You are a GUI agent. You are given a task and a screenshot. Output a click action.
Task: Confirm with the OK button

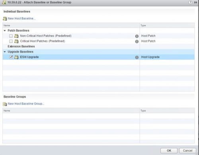pos(169,151)
